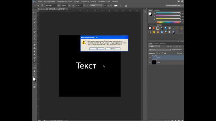
Task: Open the Файл menu
Action: 40,2
